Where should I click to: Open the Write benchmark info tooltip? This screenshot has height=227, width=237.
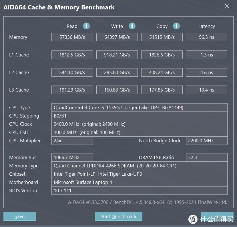coord(132,26)
